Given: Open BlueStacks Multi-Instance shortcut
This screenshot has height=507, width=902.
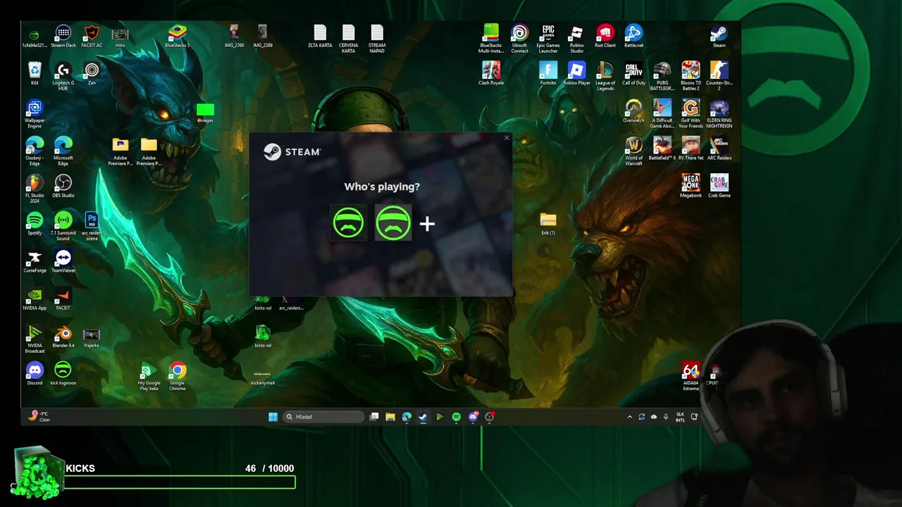Looking at the screenshot, I should click(491, 39).
